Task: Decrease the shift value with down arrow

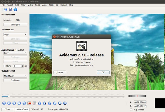Action: coord(22,67)
